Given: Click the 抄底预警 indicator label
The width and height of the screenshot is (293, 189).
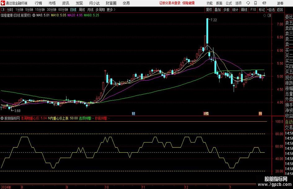Looking at the screenshot, I should [102, 118].
